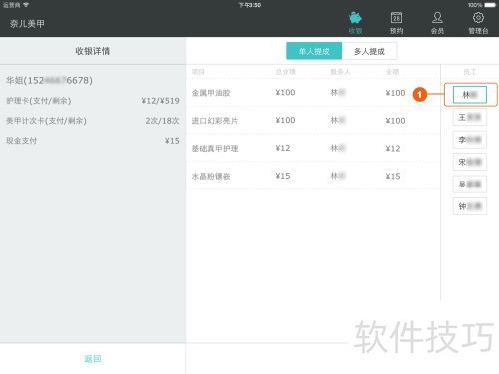Tap the 美甲计次卡(支付/剩余) row
Viewport: 499px width, 374px height.
93,121
